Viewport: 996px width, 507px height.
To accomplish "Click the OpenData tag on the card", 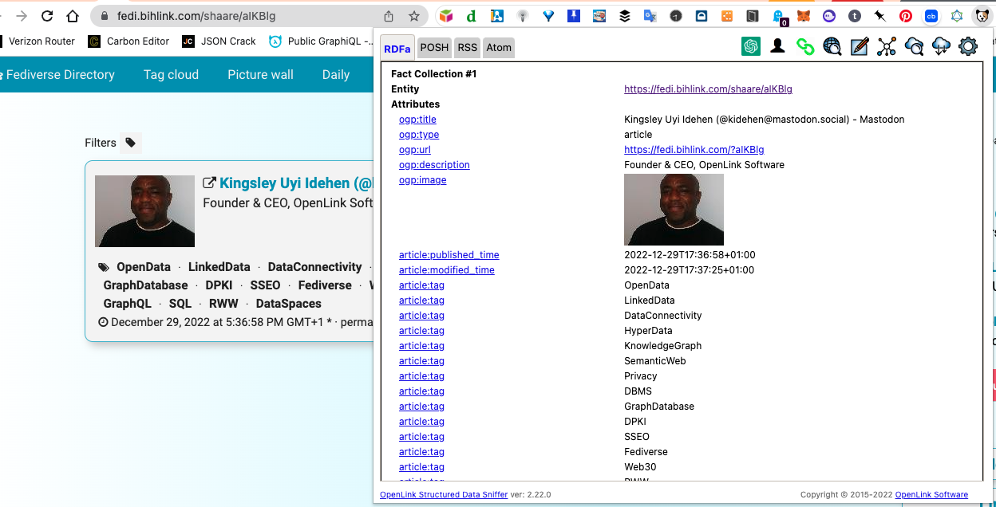I will tap(144, 267).
